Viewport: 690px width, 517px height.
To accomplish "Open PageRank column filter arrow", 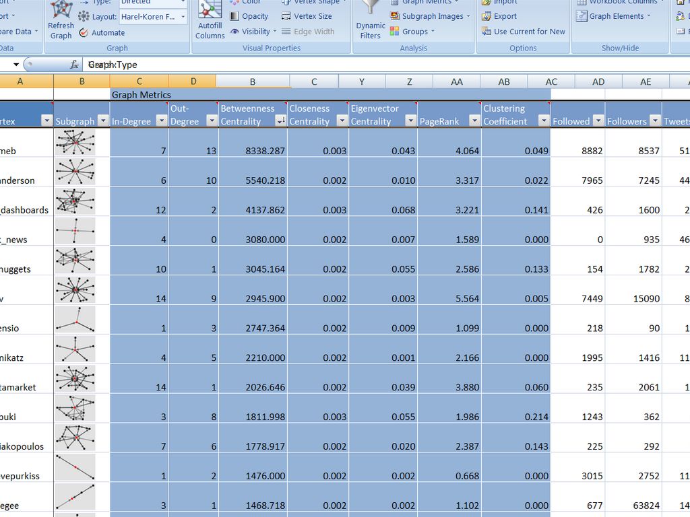I will tap(474, 121).
